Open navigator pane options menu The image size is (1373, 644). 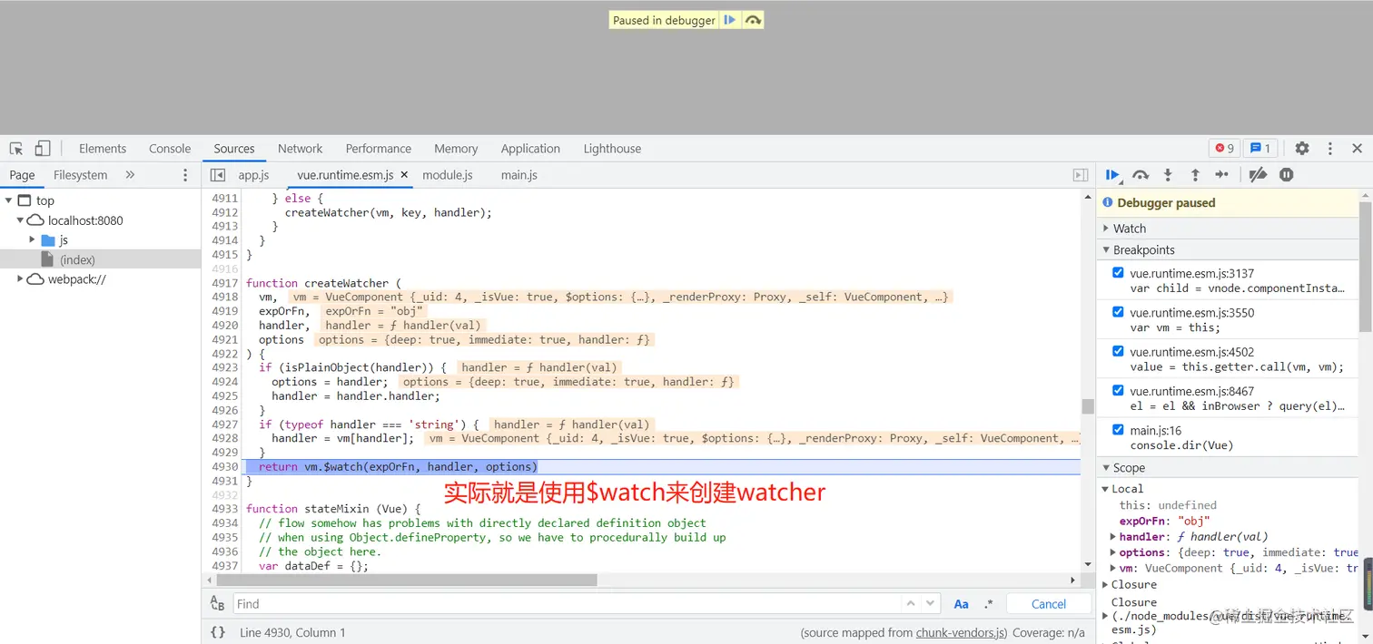coord(186,175)
